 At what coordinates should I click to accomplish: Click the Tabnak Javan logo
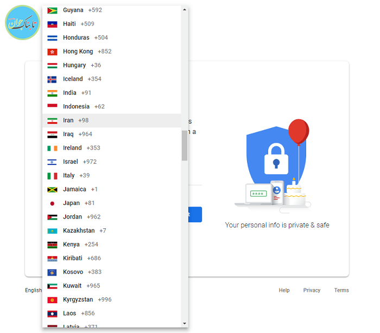23,23
